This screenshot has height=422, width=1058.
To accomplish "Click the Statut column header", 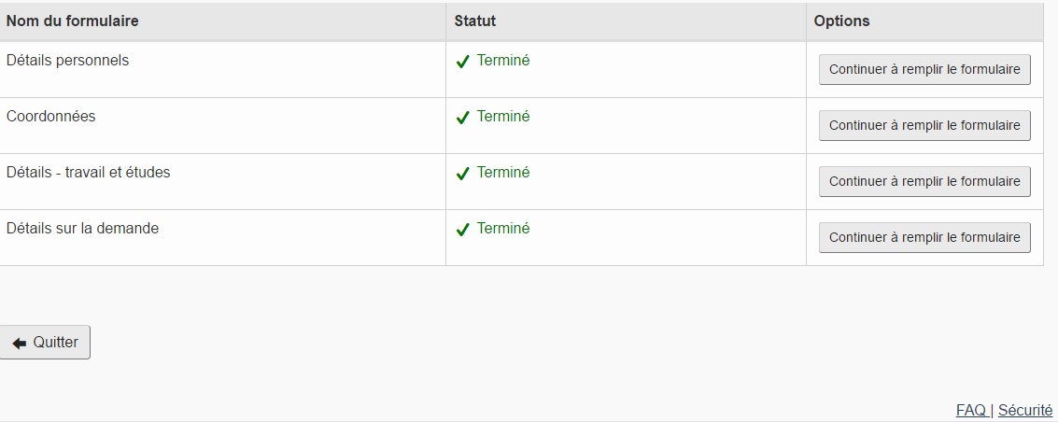I will pos(474,21).
